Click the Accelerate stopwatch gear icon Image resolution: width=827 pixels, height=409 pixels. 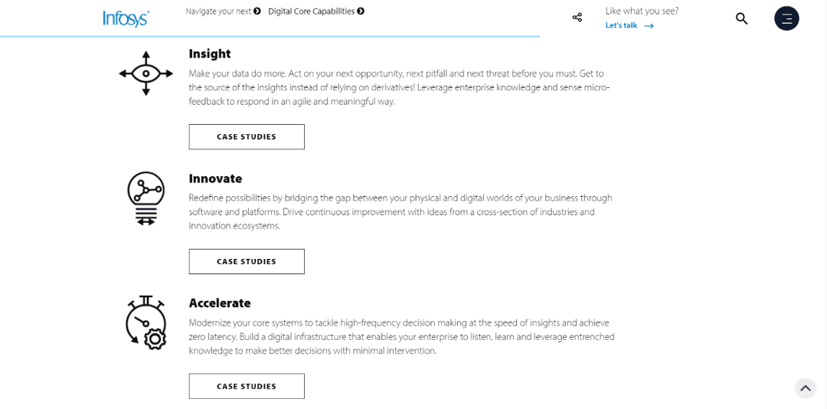click(146, 322)
